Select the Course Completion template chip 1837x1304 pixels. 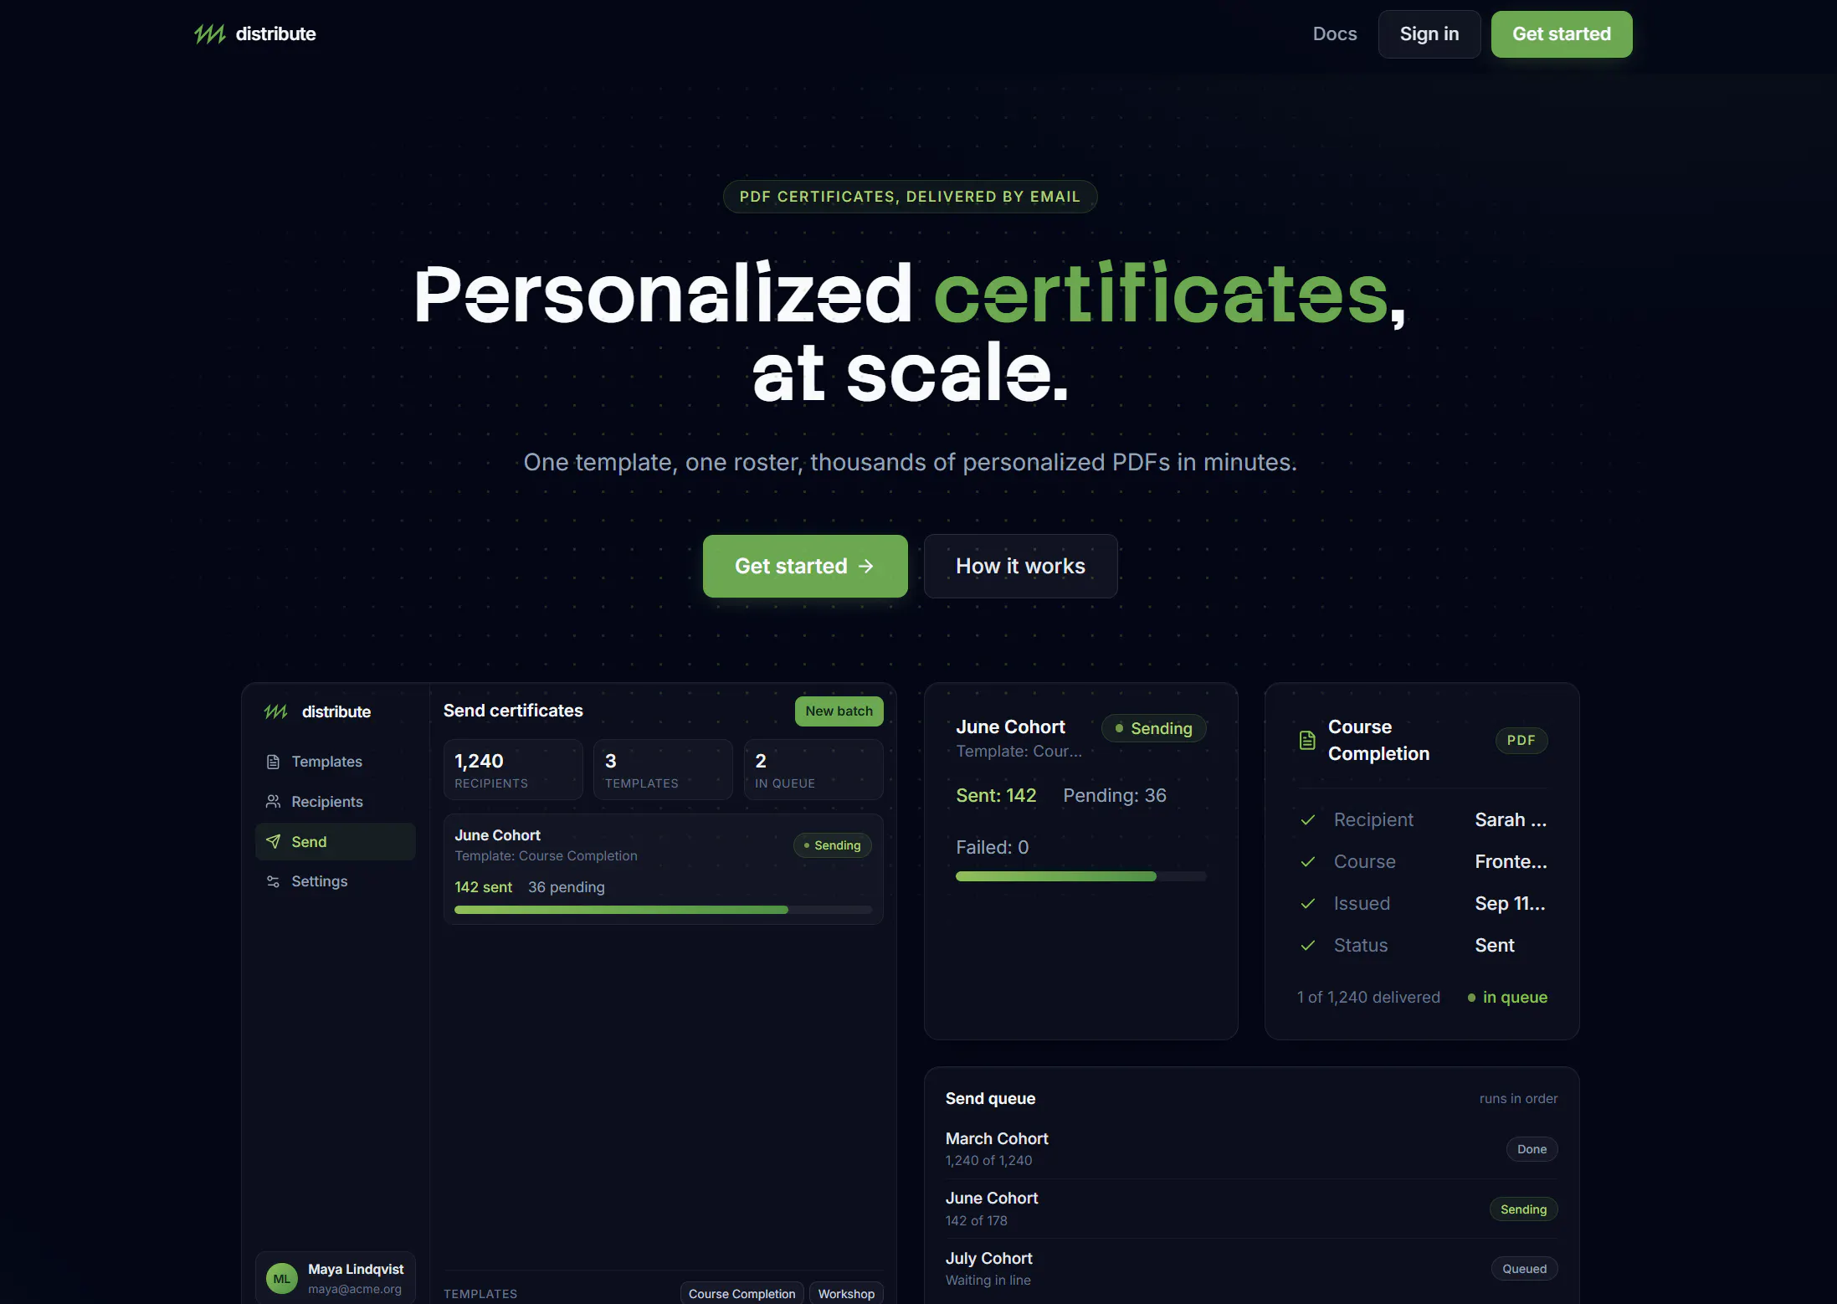click(x=741, y=1293)
